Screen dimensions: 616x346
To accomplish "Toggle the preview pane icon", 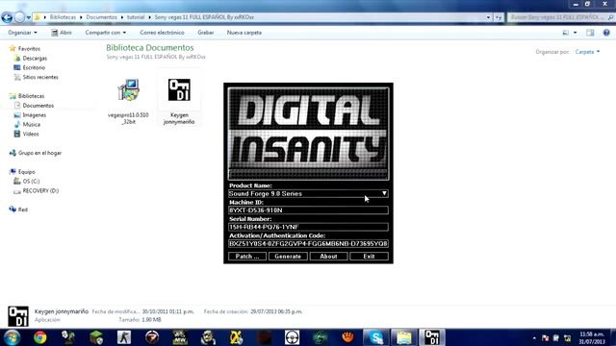I will click(590, 33).
